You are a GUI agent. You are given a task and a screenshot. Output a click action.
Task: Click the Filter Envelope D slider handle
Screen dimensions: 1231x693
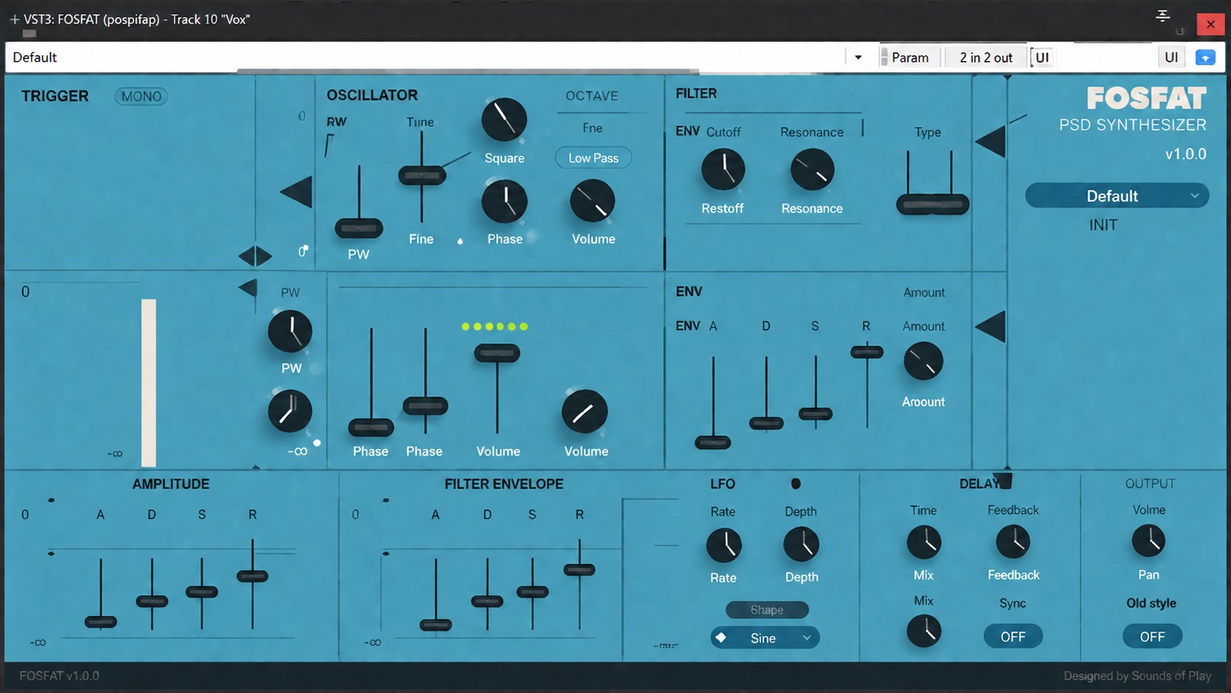tap(487, 602)
